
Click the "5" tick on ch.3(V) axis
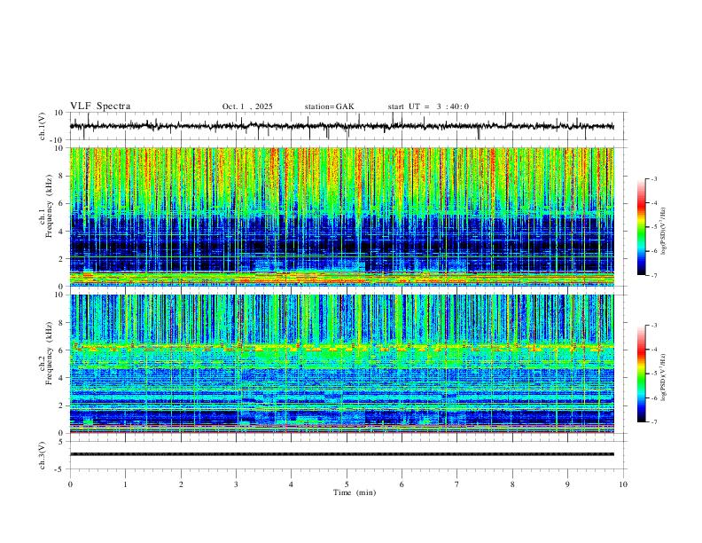coord(61,442)
